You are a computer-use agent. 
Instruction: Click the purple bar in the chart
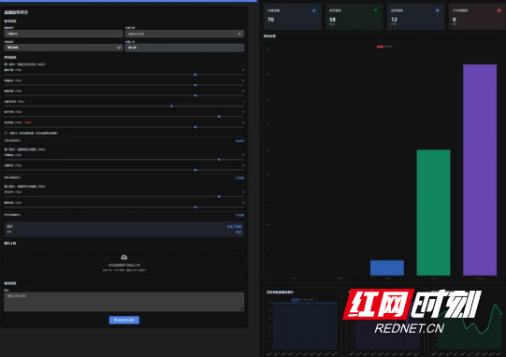click(480, 170)
